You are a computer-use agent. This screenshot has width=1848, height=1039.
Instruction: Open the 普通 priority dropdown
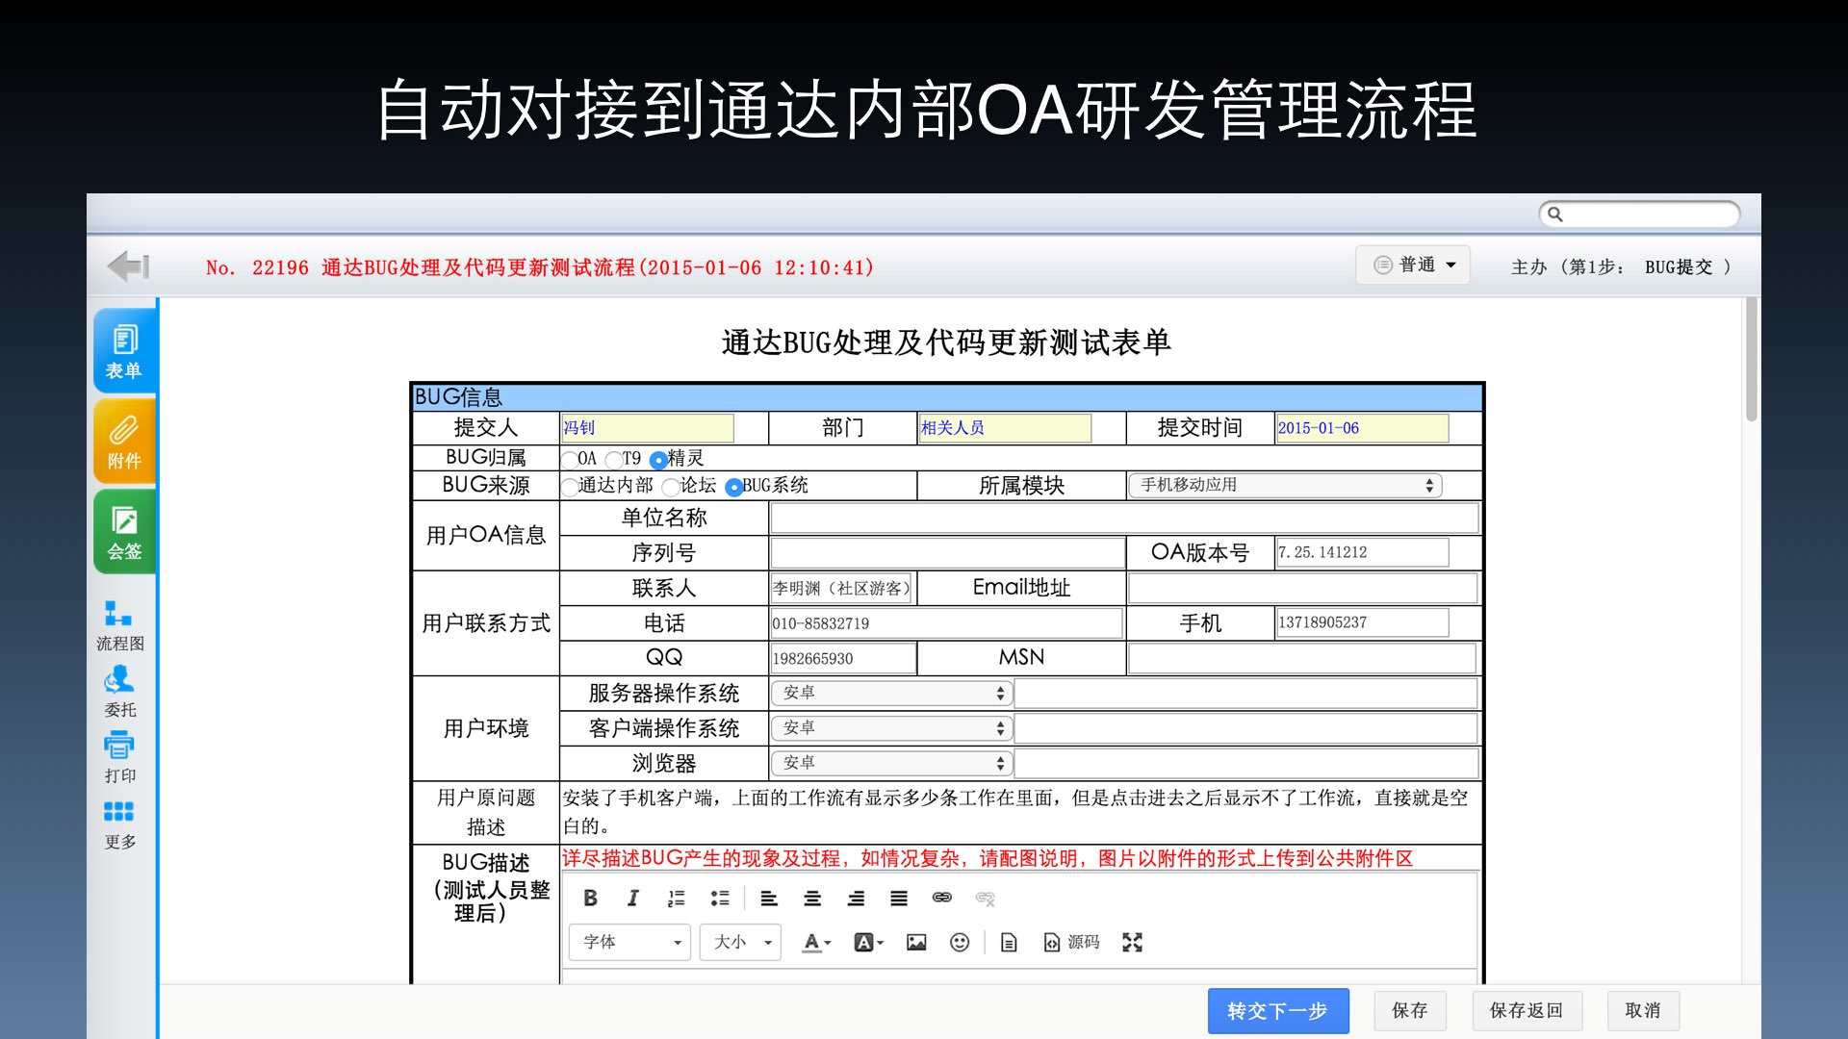[x=1413, y=265]
